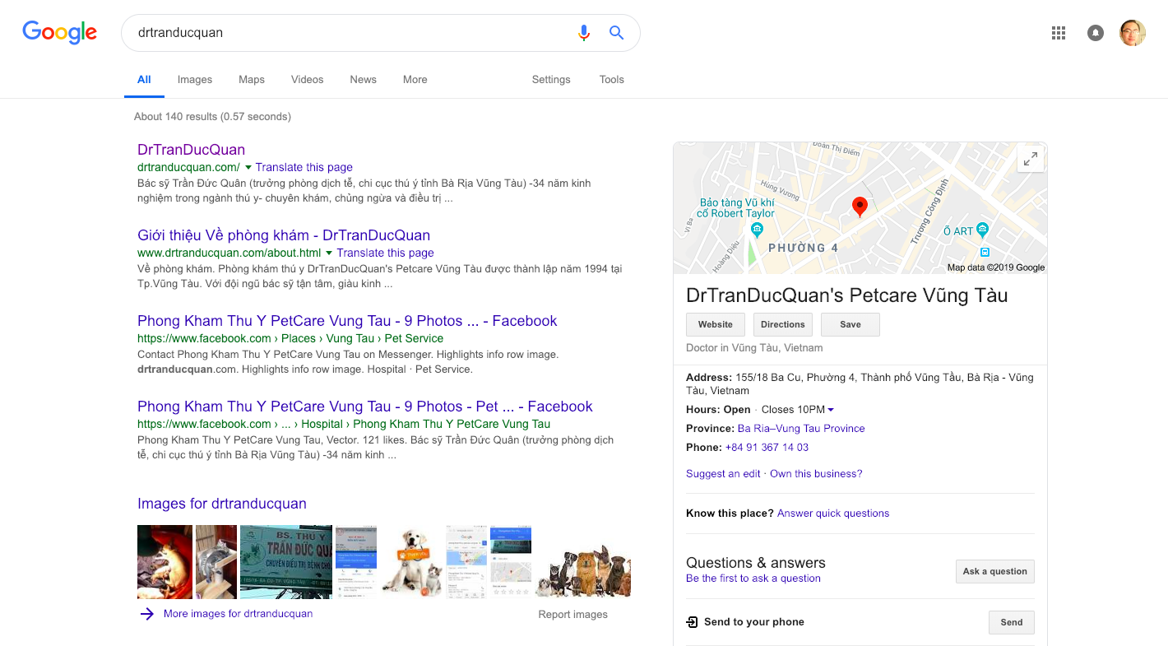This screenshot has height=646, width=1168.
Task: Expand the map with the arrows icon
Action: coord(1031,160)
